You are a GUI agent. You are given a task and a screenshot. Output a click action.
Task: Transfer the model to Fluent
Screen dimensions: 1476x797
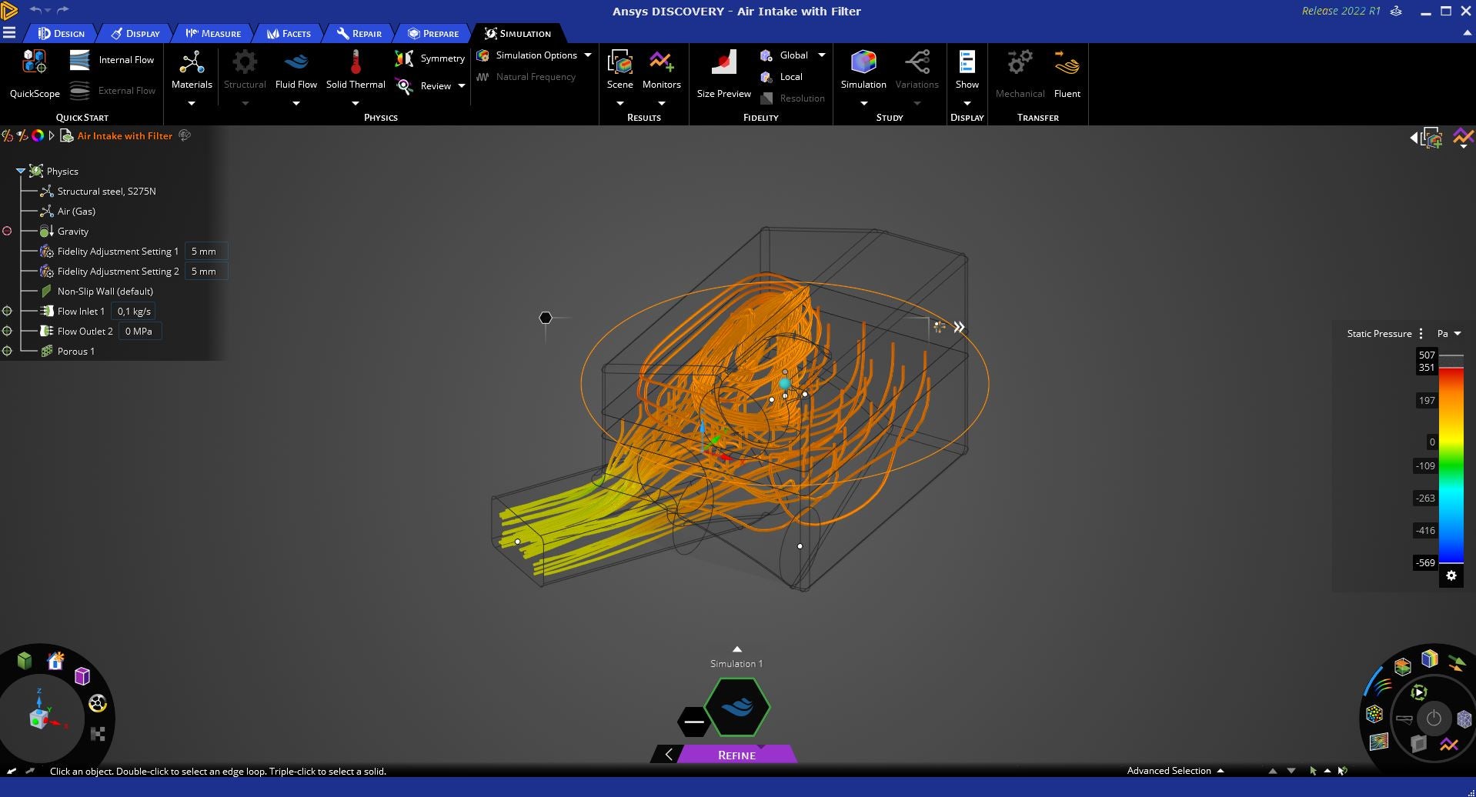pos(1067,74)
